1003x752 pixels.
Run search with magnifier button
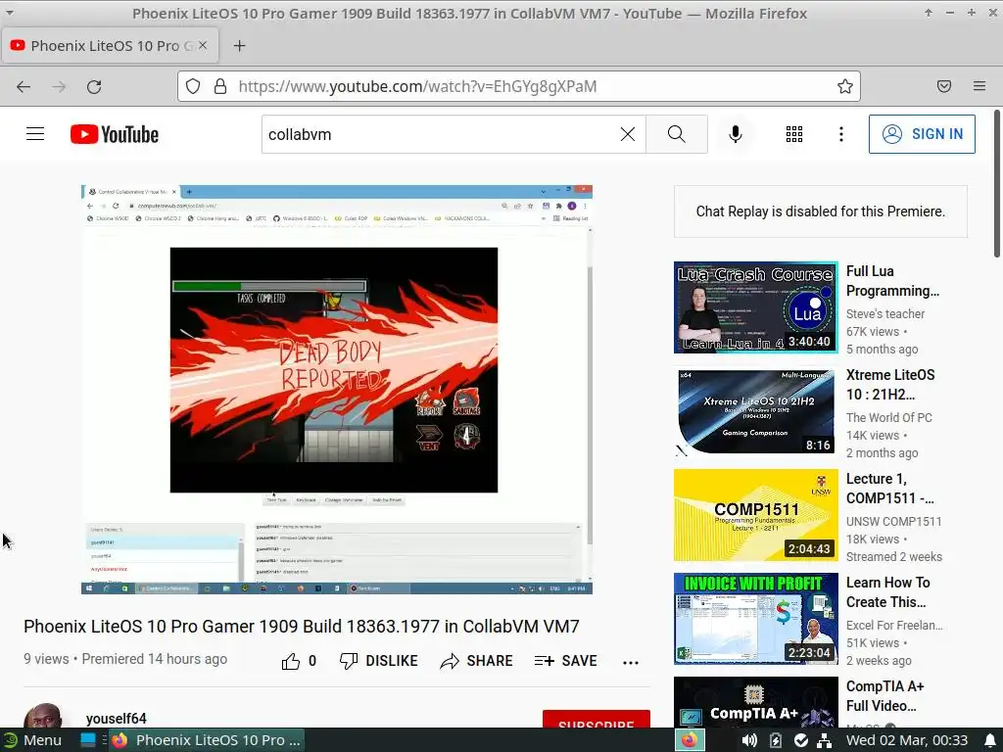click(676, 134)
